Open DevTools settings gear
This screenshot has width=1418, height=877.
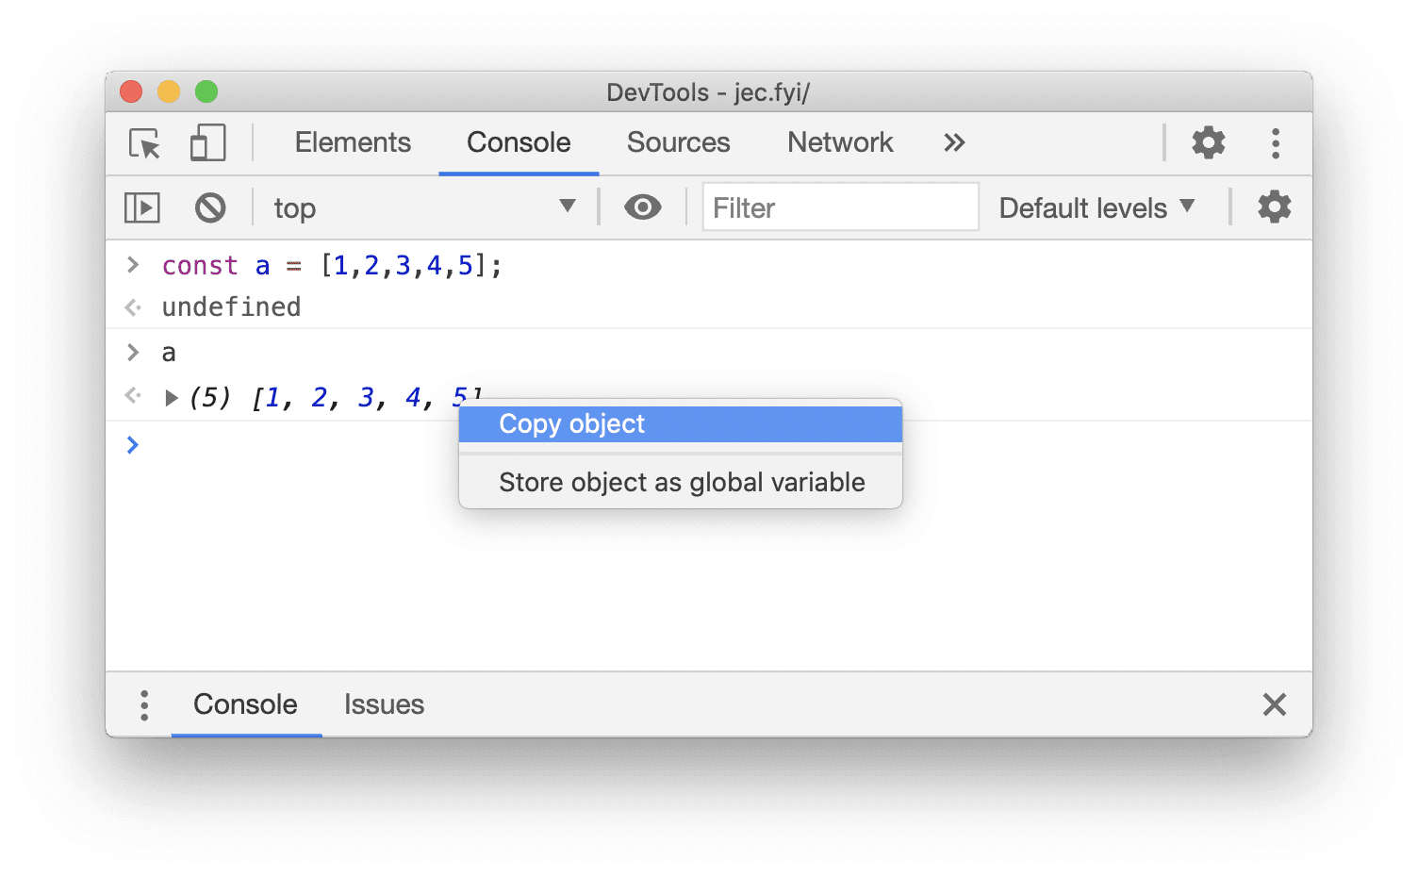coord(1208,143)
